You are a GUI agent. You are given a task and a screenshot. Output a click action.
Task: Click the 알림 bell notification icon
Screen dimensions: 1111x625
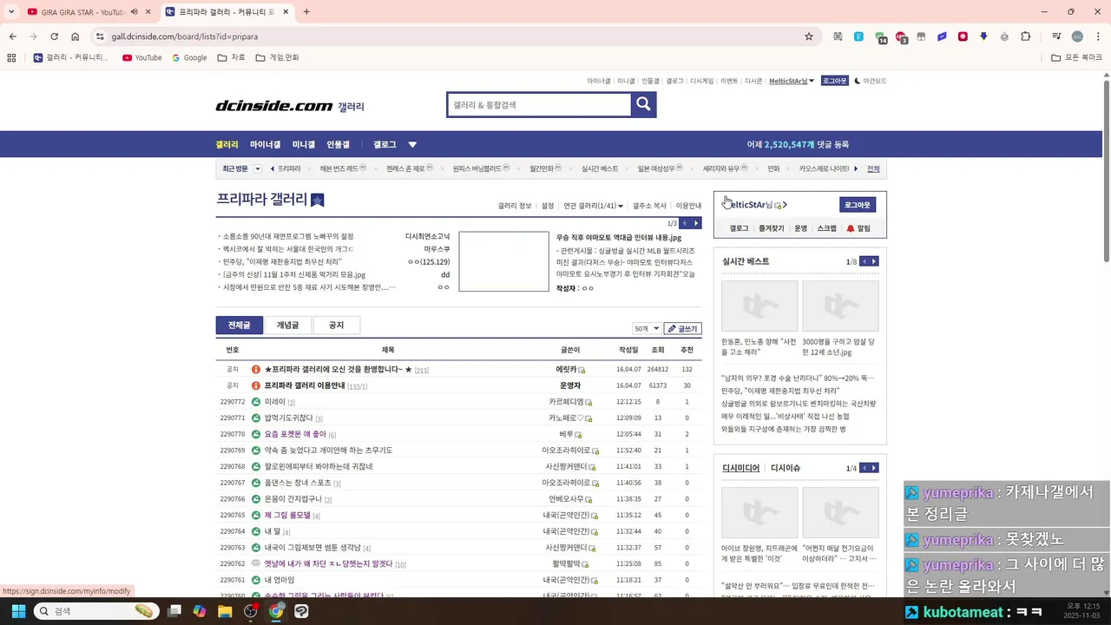(858, 228)
